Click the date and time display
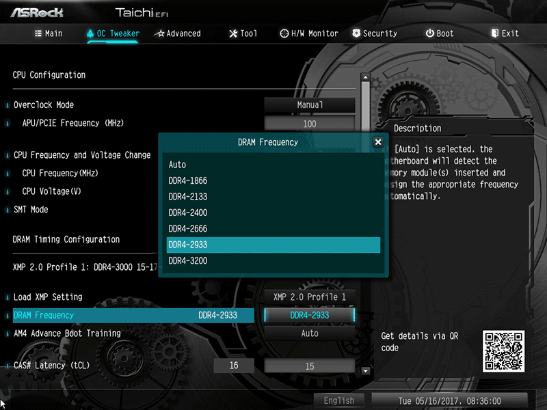The image size is (547, 410). (x=450, y=401)
